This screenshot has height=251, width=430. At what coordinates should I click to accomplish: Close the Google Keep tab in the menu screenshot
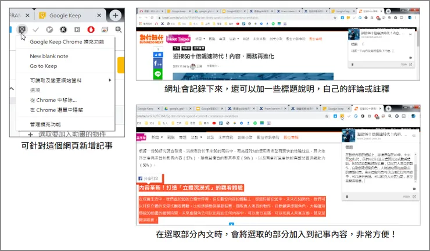(99, 15)
